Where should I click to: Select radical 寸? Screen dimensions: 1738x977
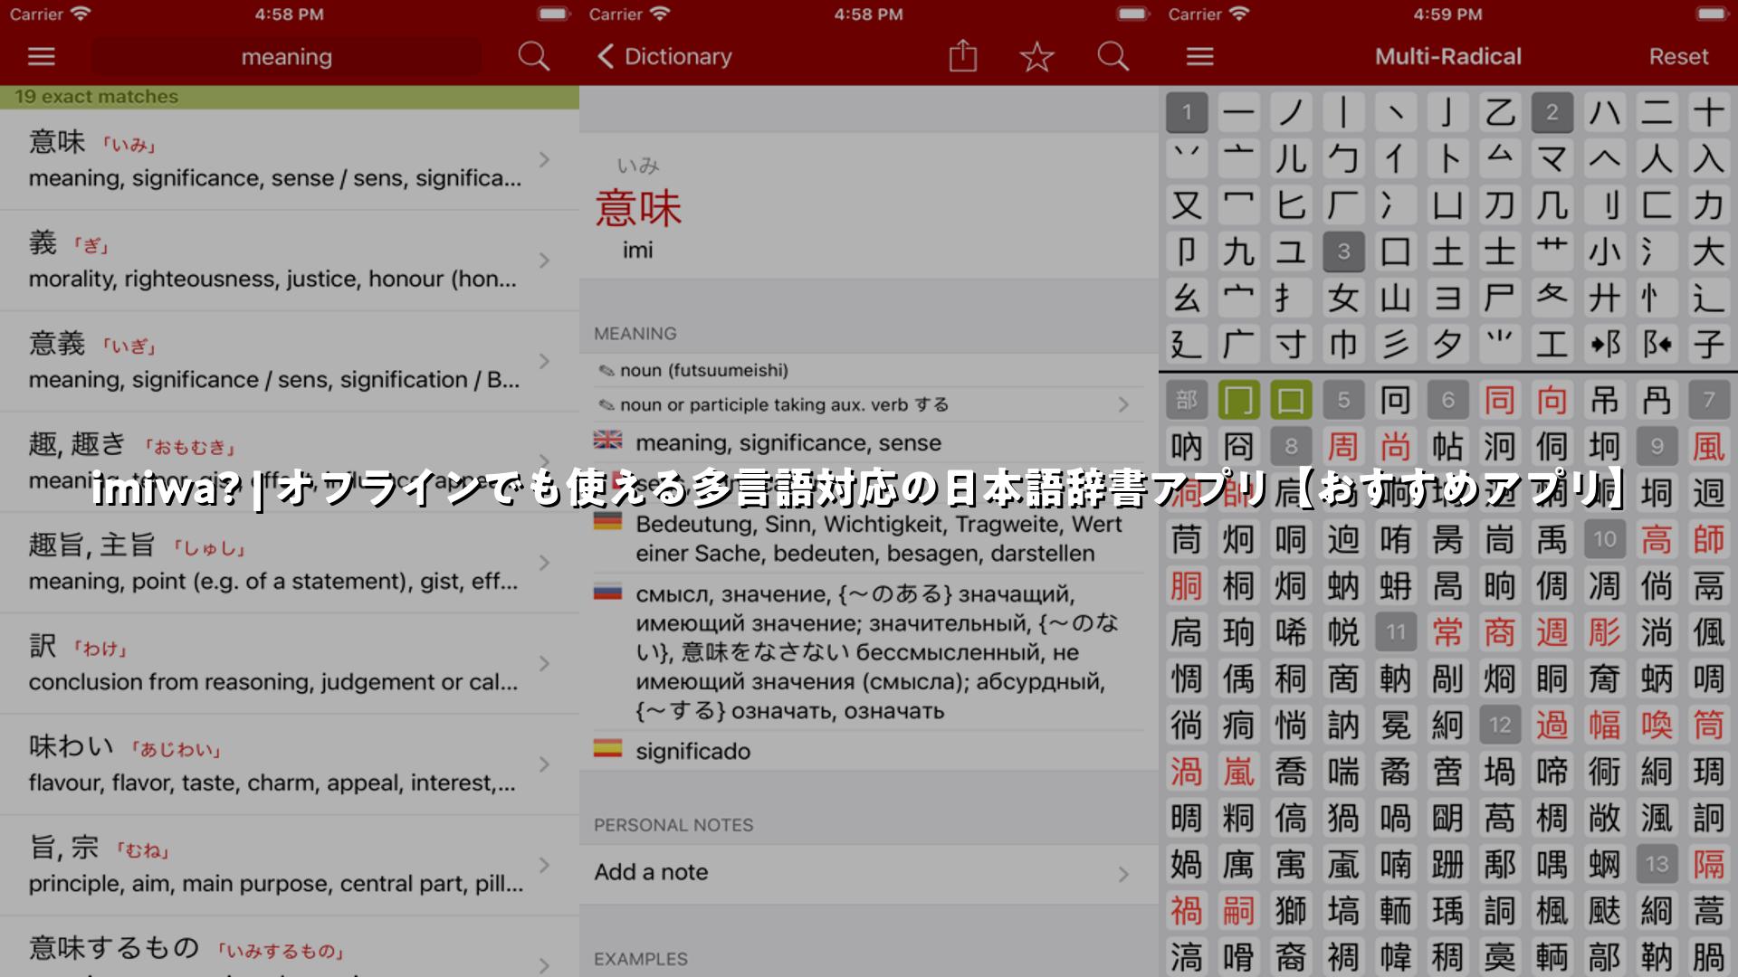[x=1291, y=344]
